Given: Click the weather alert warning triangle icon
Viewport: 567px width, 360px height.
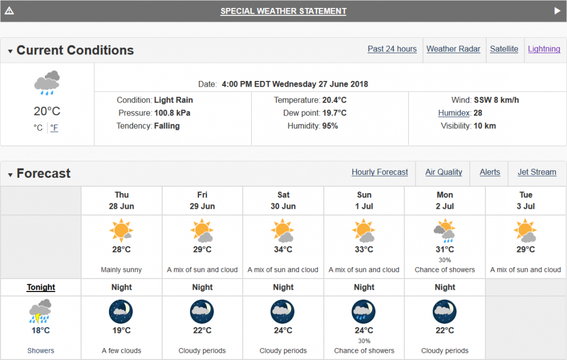Looking at the screenshot, I should [x=9, y=10].
